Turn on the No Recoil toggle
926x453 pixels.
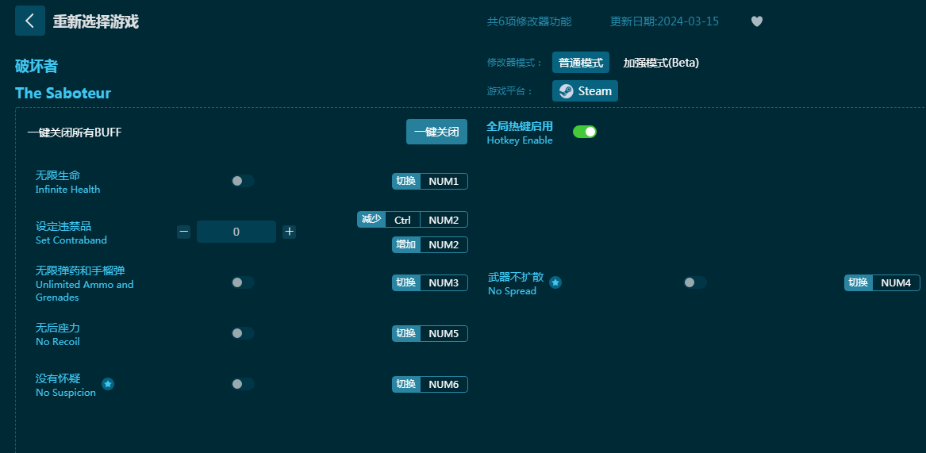[x=242, y=333]
